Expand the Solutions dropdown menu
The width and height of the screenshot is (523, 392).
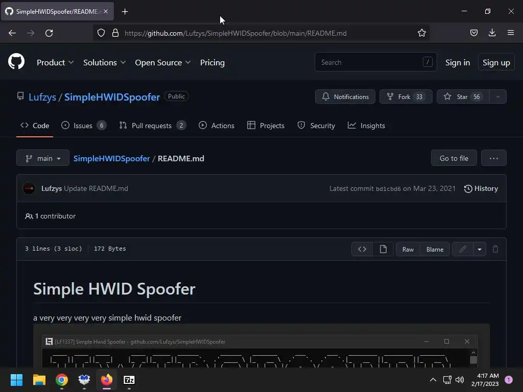coord(104,63)
